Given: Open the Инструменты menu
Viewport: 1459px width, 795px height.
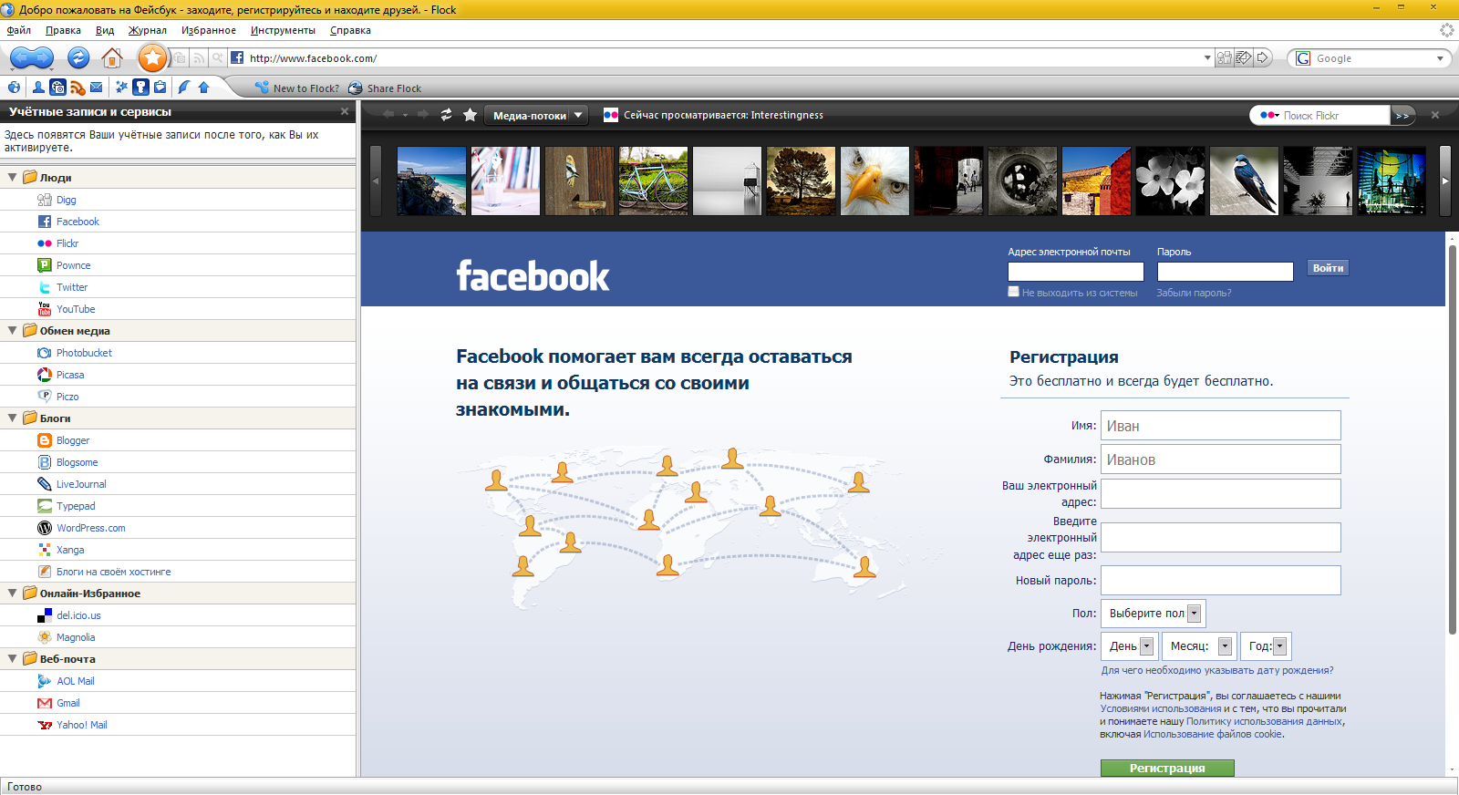Looking at the screenshot, I should [283, 30].
